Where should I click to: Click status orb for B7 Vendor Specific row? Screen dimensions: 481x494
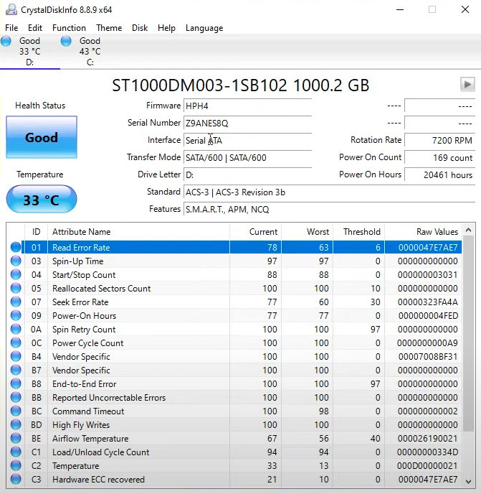(16, 370)
